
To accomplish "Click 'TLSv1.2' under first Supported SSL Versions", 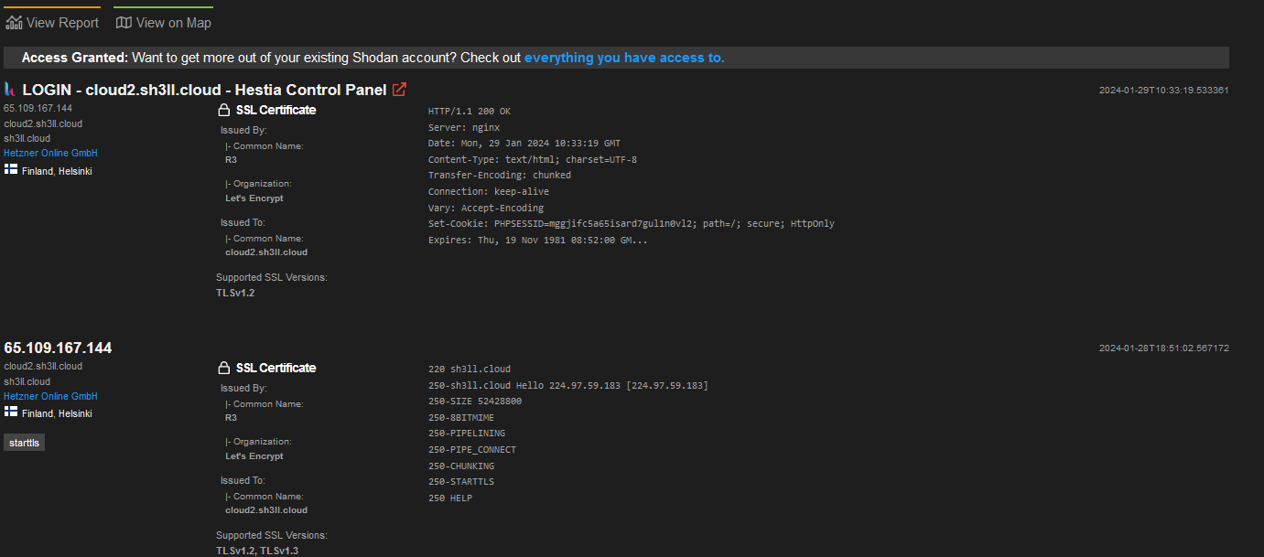I will [234, 293].
